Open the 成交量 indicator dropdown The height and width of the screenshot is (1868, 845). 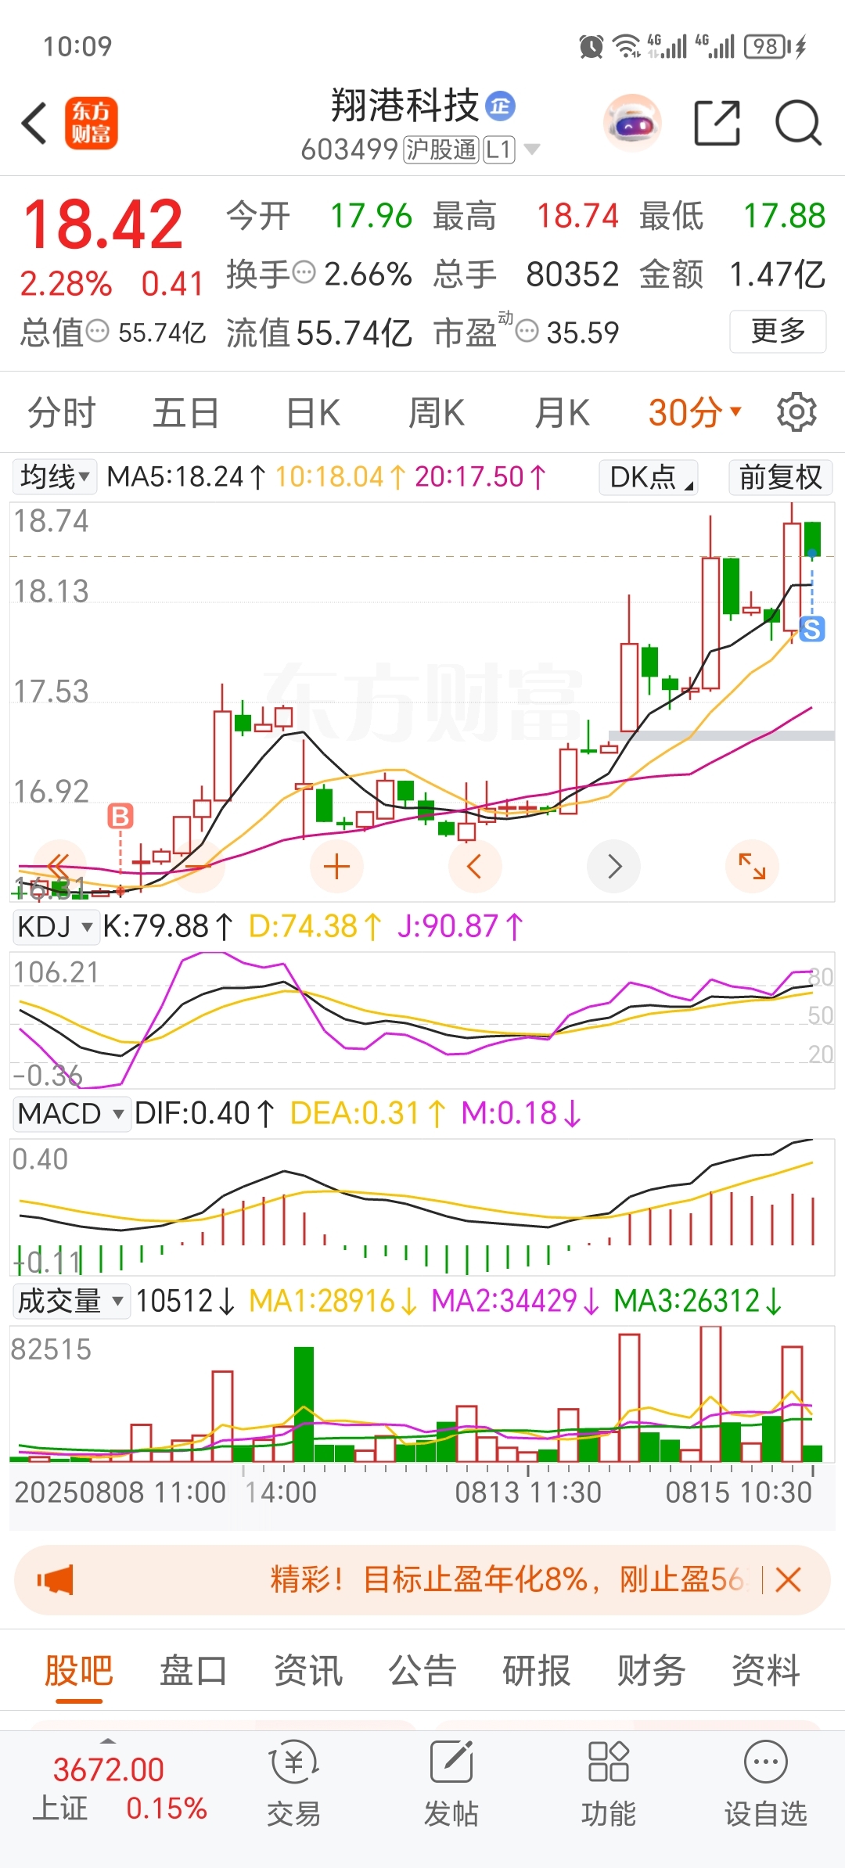click(71, 1301)
